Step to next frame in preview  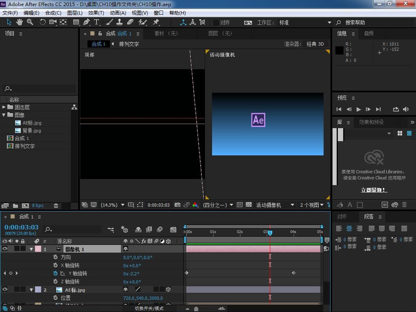pos(368,109)
